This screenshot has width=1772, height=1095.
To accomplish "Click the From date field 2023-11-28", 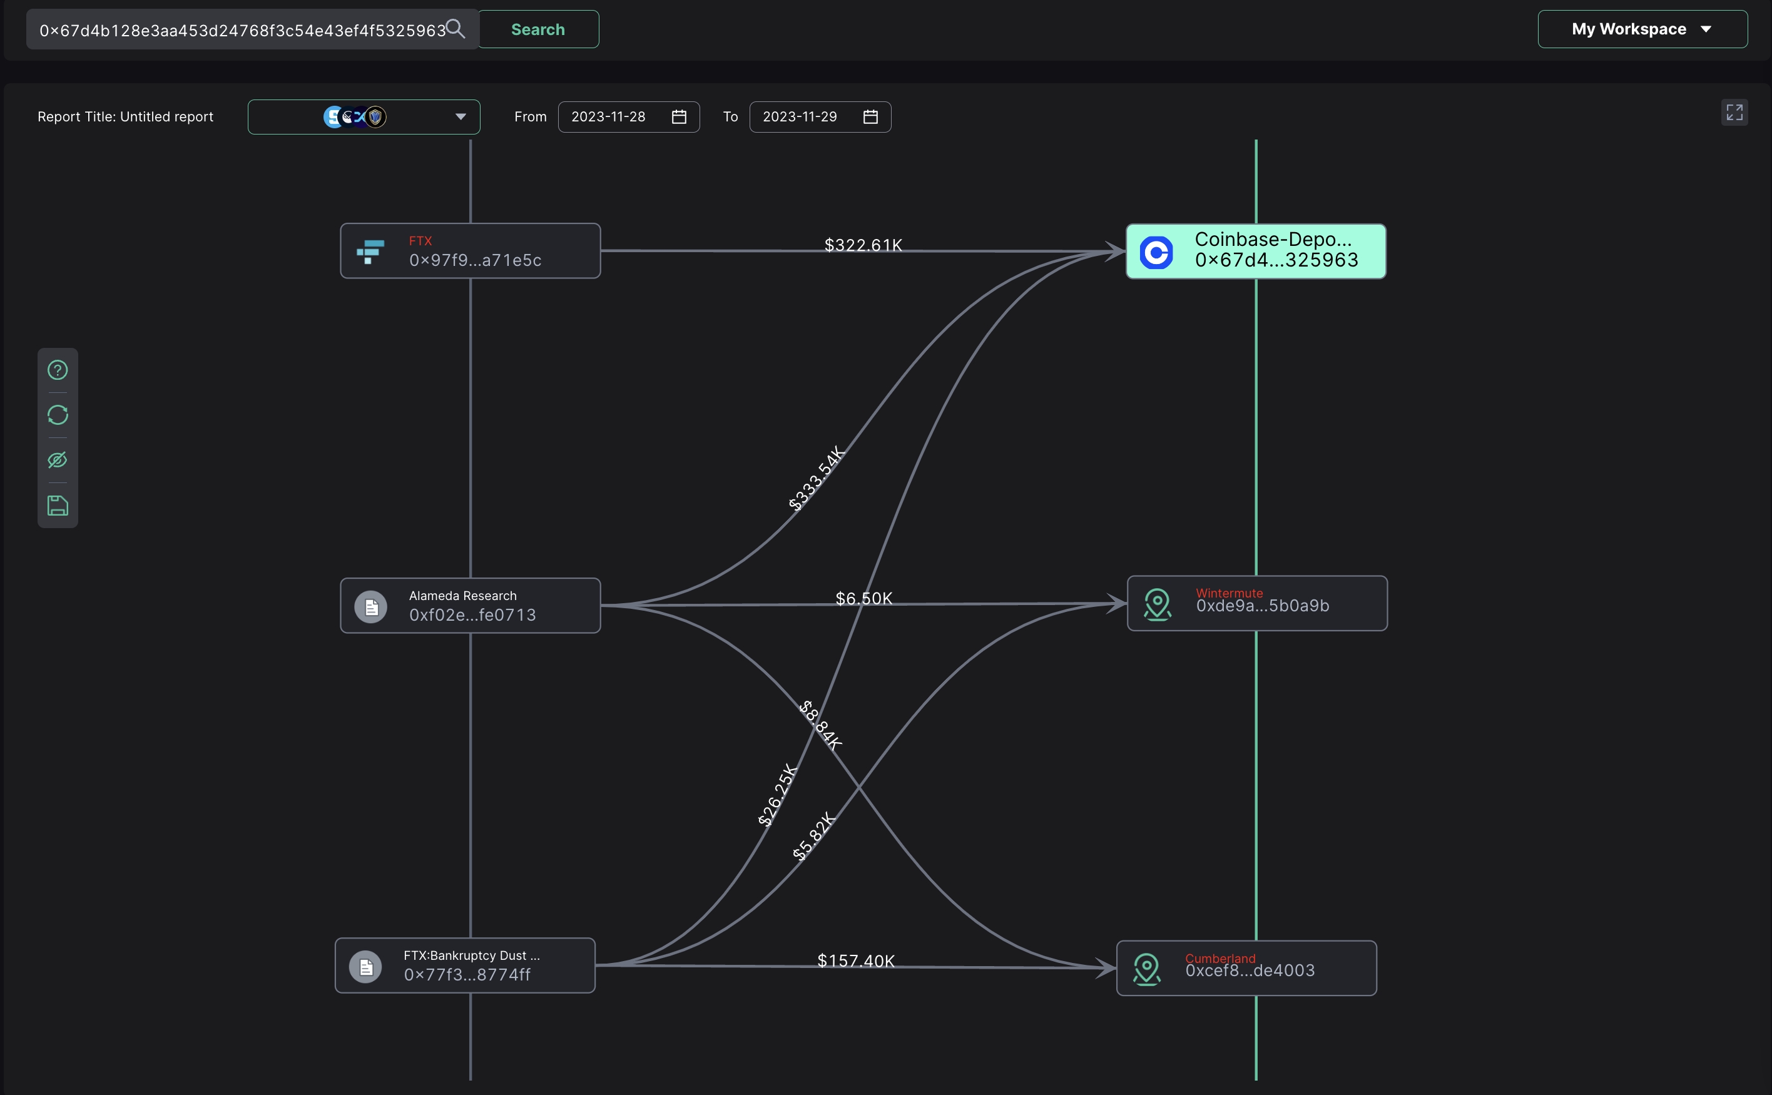I will [x=629, y=116].
